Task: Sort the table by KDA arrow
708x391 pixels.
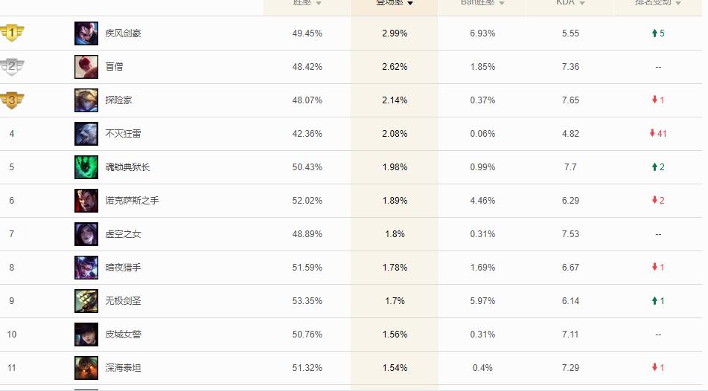Action: coord(581,4)
